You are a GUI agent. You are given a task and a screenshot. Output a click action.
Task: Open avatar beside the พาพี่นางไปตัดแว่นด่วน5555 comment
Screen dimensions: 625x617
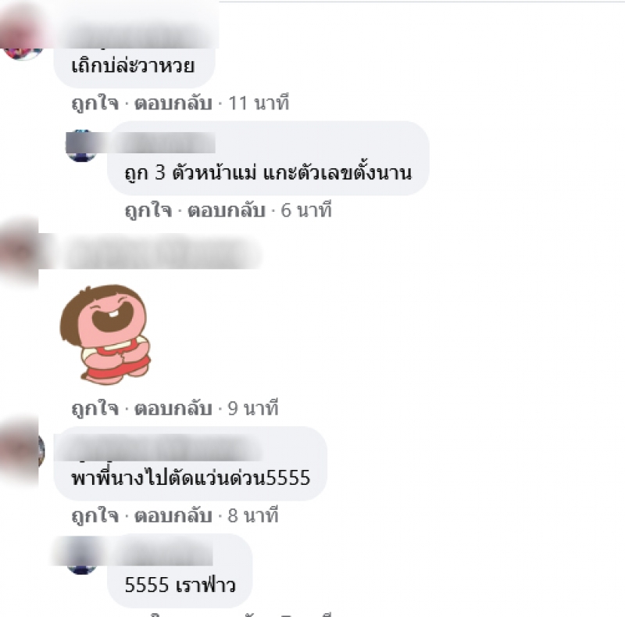point(23,450)
